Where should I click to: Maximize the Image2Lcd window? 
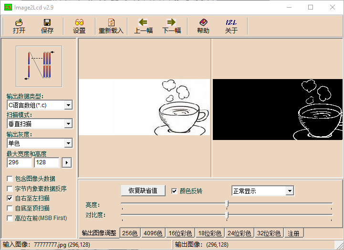[x=311, y=8]
